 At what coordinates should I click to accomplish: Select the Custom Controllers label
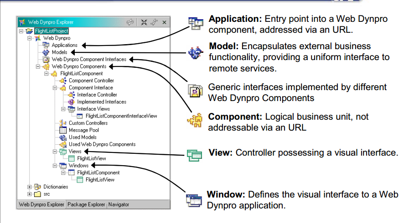tap(88, 123)
